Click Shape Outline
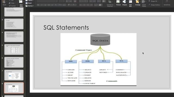The width and height of the screenshot is (174, 97). point(155,5)
